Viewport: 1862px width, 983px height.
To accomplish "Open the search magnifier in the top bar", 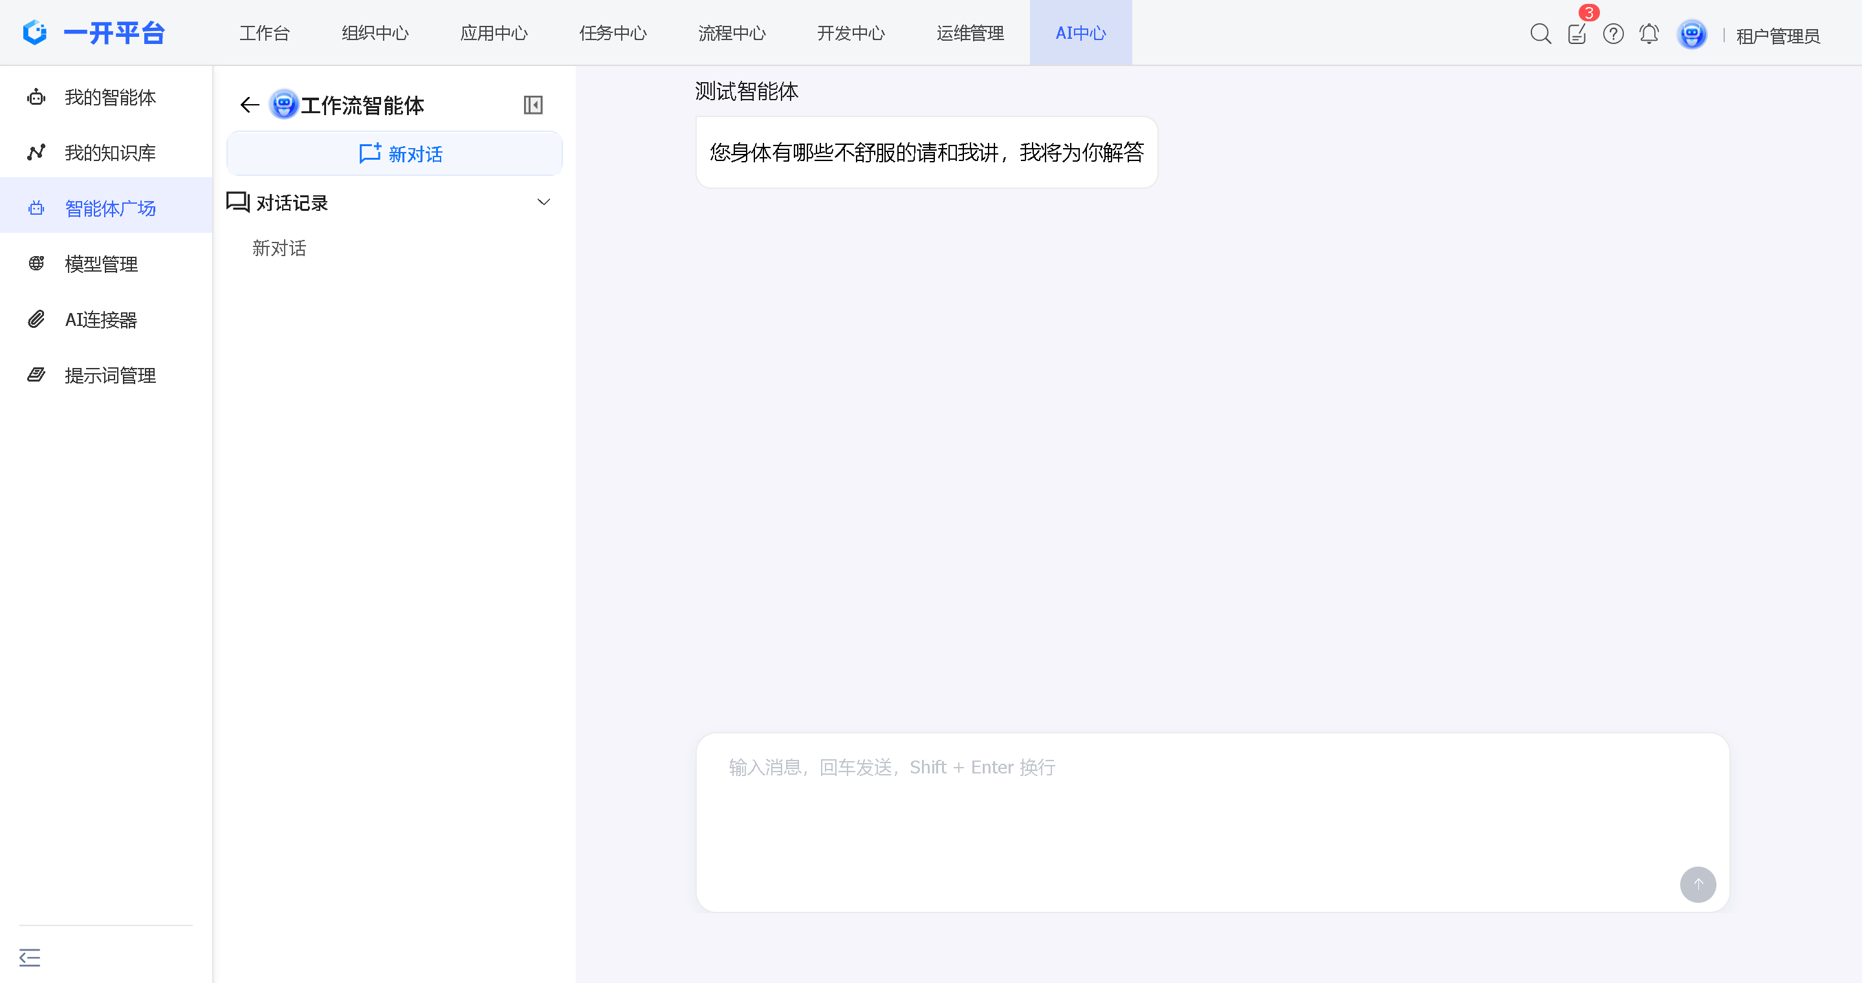I will (x=1540, y=33).
